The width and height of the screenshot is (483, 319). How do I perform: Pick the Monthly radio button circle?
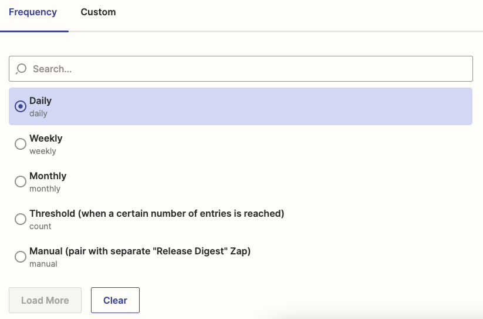coord(21,182)
